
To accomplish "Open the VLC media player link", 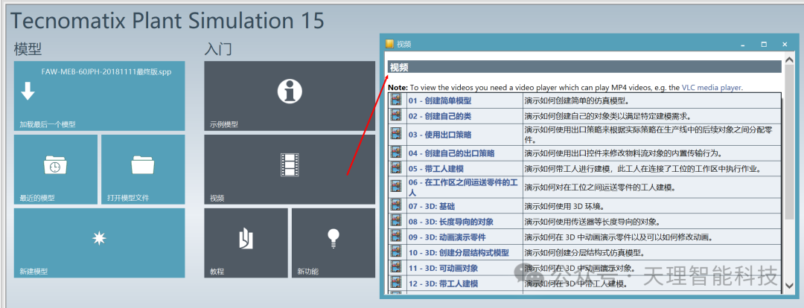I will (712, 88).
